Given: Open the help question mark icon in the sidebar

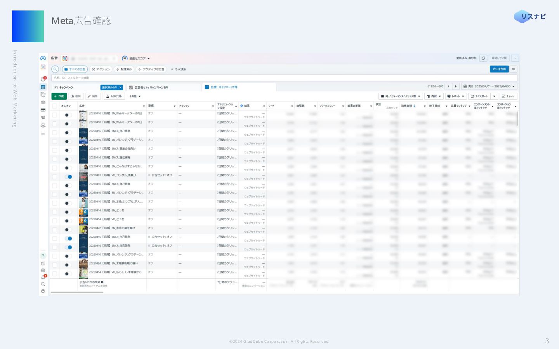Looking at the screenshot, I should [x=43, y=256].
